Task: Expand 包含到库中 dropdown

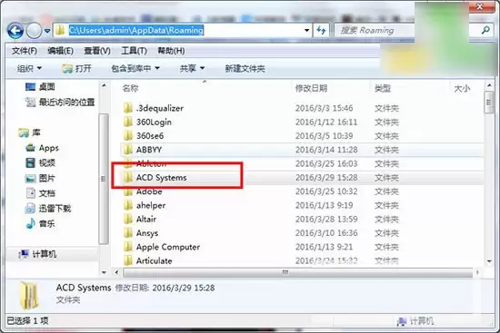Action: (135, 68)
